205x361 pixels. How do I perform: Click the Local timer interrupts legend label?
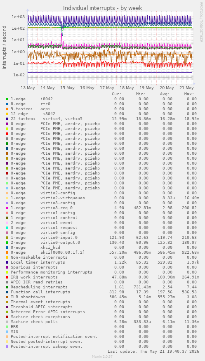pyautogui.click(x=38, y=262)
